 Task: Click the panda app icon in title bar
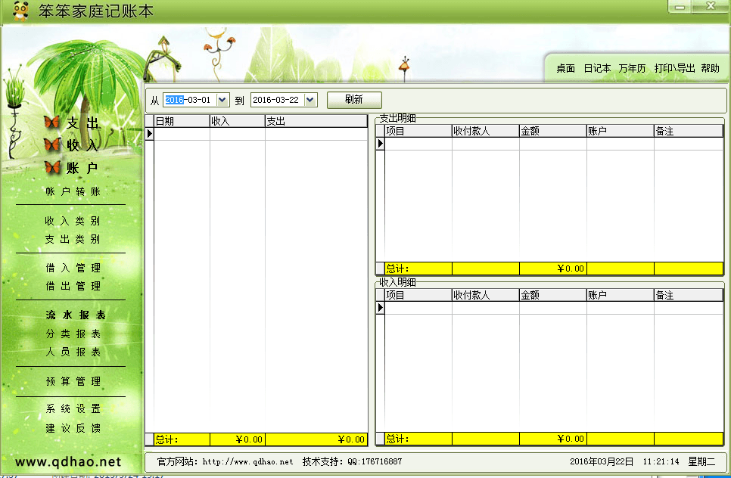[x=20, y=11]
